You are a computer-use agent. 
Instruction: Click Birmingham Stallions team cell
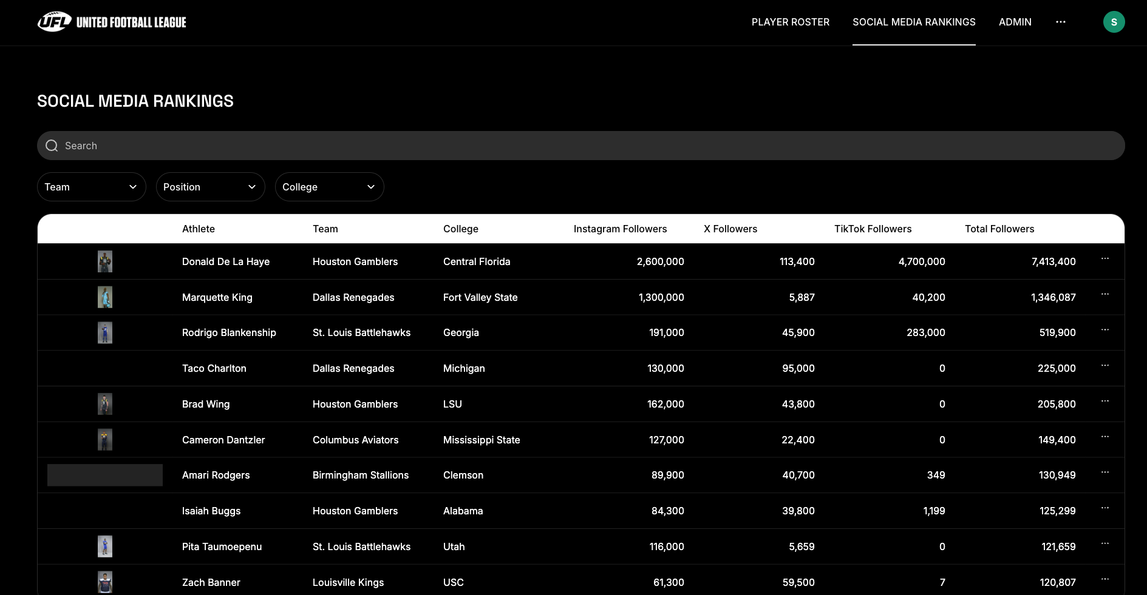click(x=361, y=475)
